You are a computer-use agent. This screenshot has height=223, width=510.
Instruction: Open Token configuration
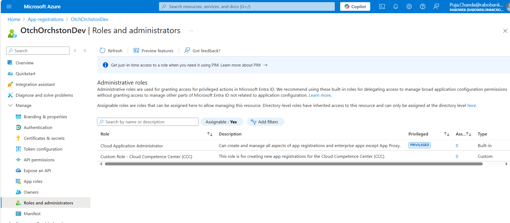(43, 149)
